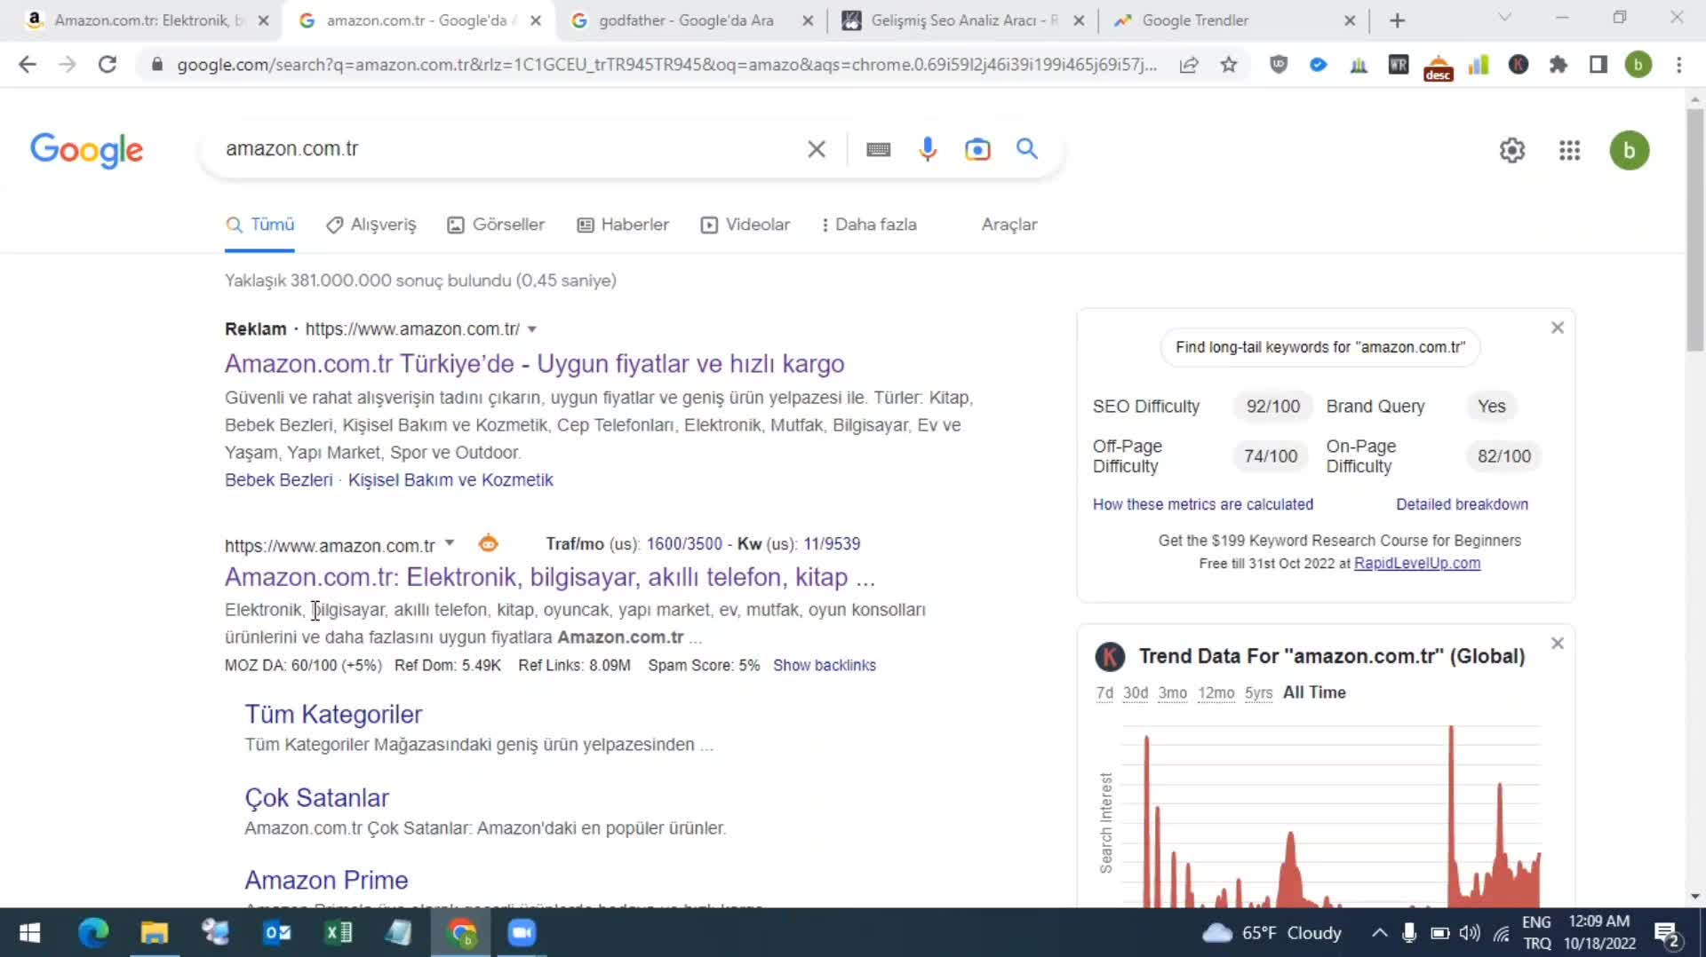Viewport: 1706px width, 957px height.
Task: Click the orange robot icon next to amazon URL
Action: [489, 543]
